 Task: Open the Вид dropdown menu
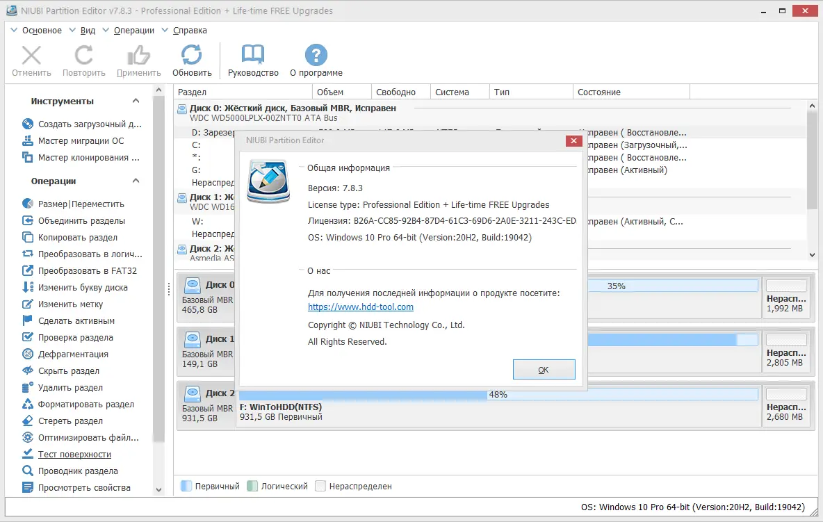tap(88, 30)
